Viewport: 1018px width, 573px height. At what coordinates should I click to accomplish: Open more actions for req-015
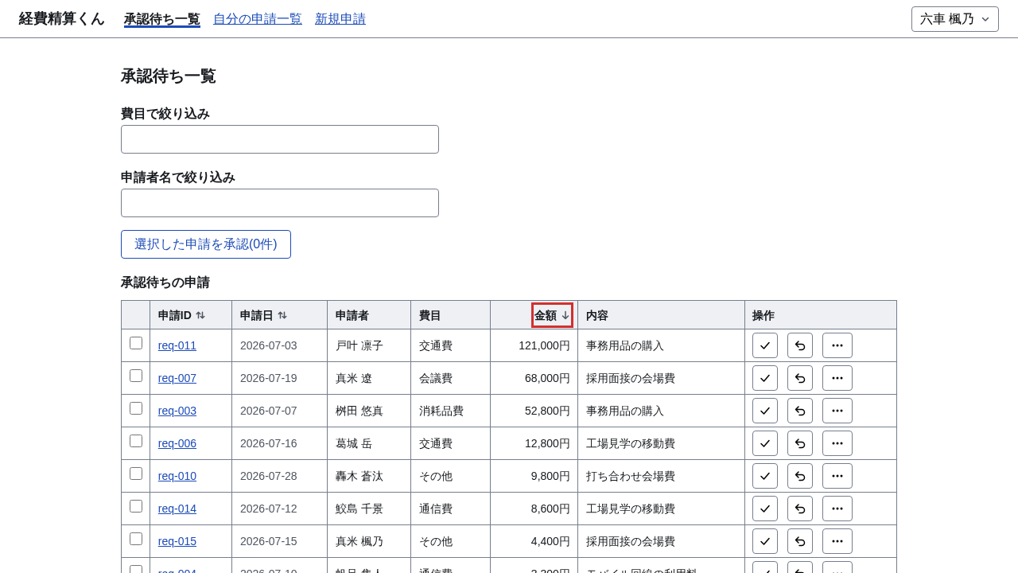(x=837, y=541)
